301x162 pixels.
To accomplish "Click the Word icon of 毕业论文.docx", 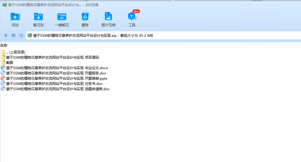I will [3, 68].
